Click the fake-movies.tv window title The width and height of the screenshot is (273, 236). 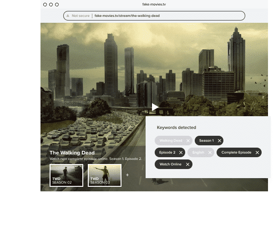[x=154, y=5]
